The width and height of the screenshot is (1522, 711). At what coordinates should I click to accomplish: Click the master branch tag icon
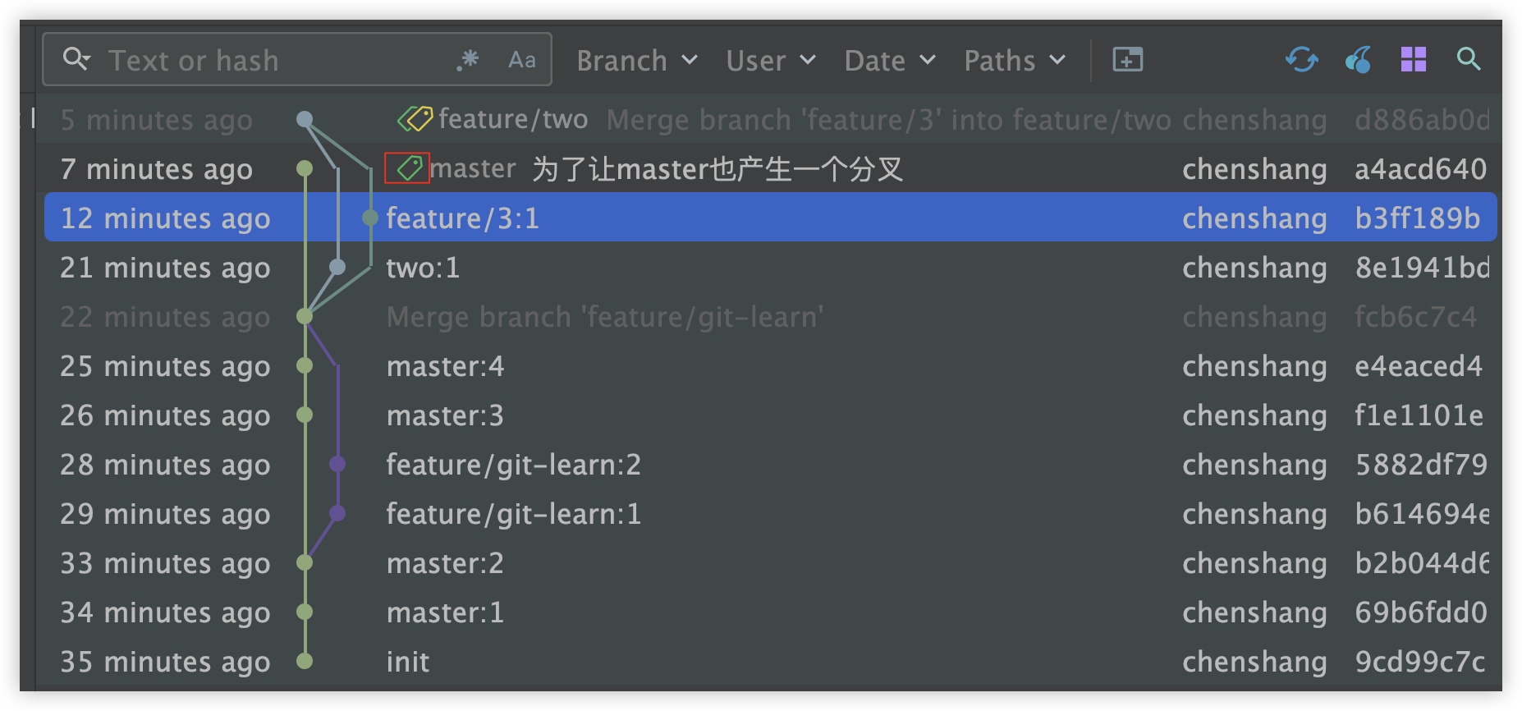[x=407, y=168]
